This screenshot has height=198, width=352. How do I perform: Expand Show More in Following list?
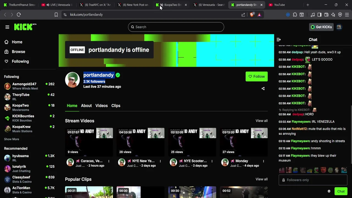click(12, 139)
